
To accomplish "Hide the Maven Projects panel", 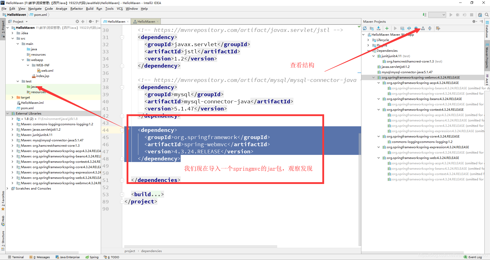I will (481, 21).
